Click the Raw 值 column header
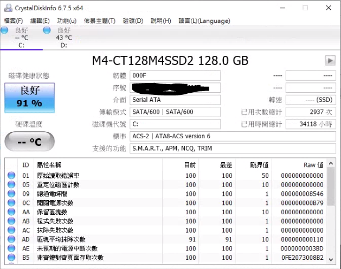The image size is (341, 269). tap(299, 165)
